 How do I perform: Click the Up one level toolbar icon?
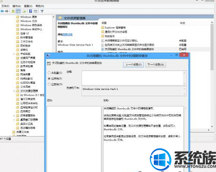coord(13,11)
